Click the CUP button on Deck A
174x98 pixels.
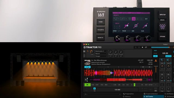(x=97, y=85)
